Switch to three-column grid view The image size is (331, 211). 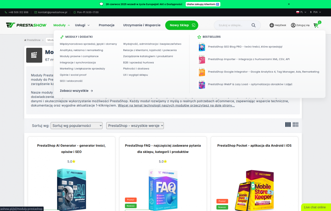tap(288, 125)
